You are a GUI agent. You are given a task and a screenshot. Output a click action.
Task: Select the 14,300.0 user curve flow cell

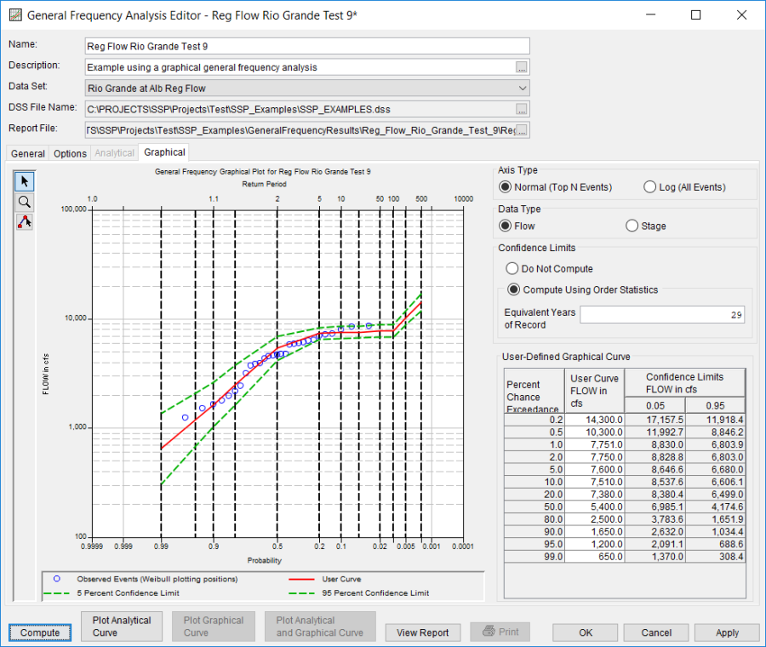click(593, 420)
